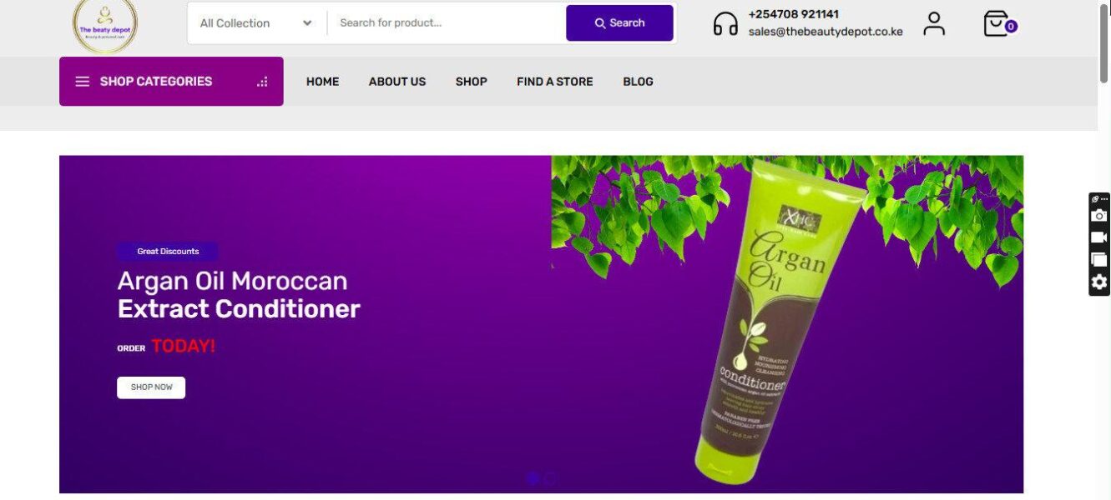Go to the Find a Store page

pyautogui.click(x=555, y=82)
